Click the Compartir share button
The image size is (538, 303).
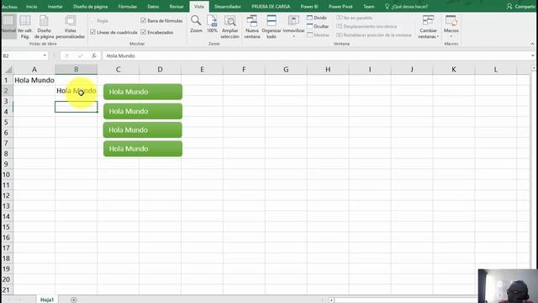[521, 7]
